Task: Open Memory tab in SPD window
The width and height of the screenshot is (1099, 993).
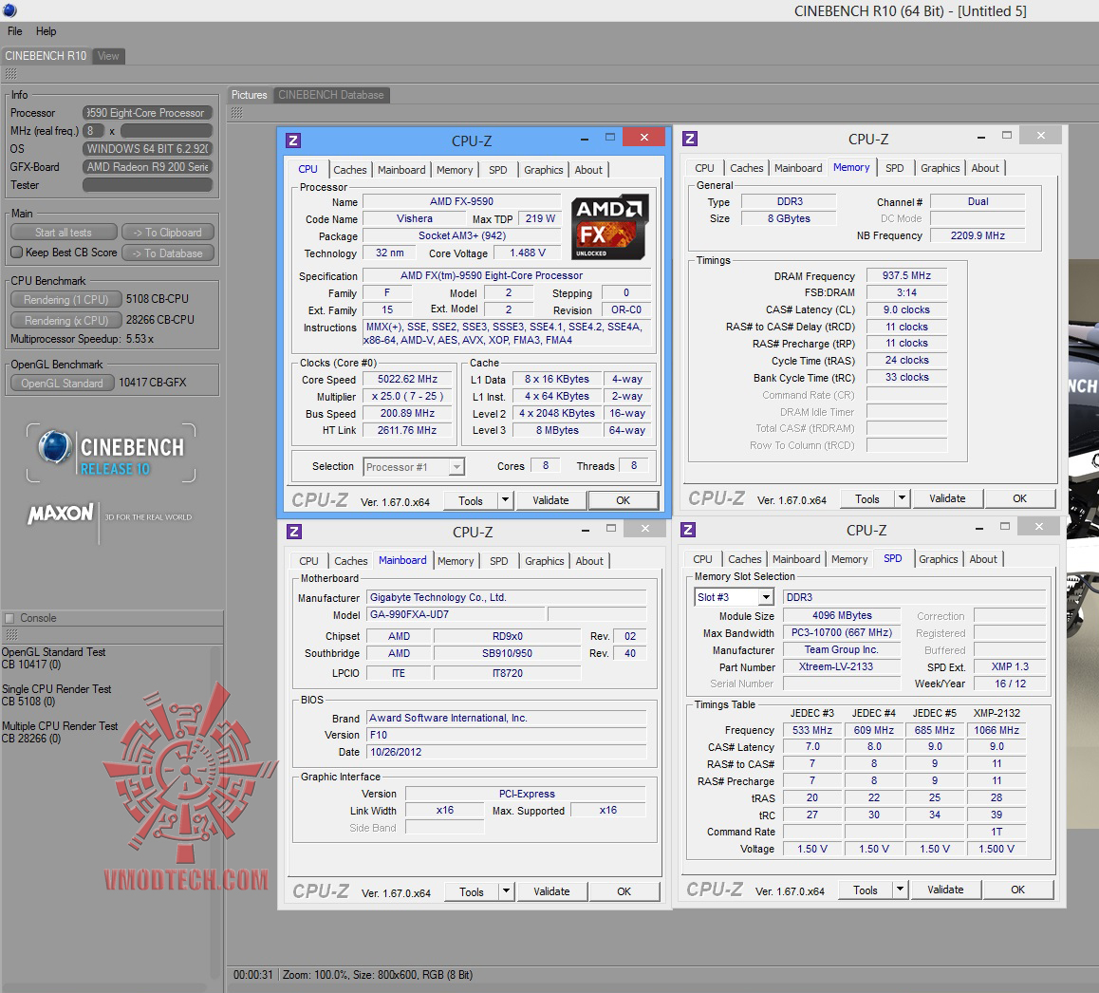Action: tap(849, 559)
